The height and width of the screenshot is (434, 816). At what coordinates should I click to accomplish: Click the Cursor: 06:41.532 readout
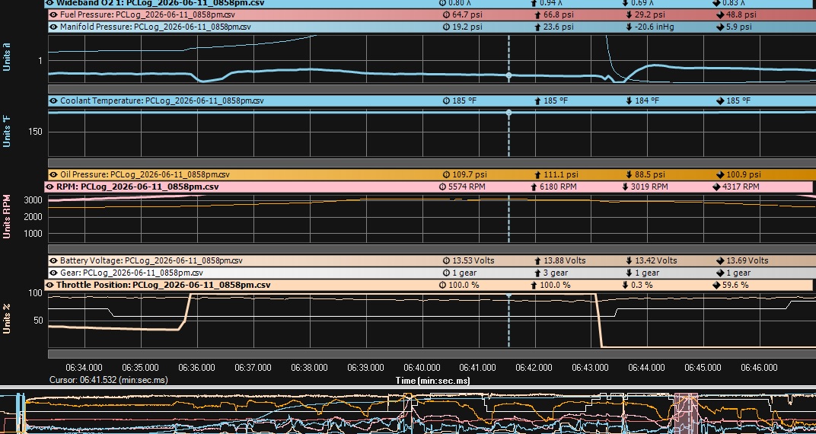tap(109, 380)
